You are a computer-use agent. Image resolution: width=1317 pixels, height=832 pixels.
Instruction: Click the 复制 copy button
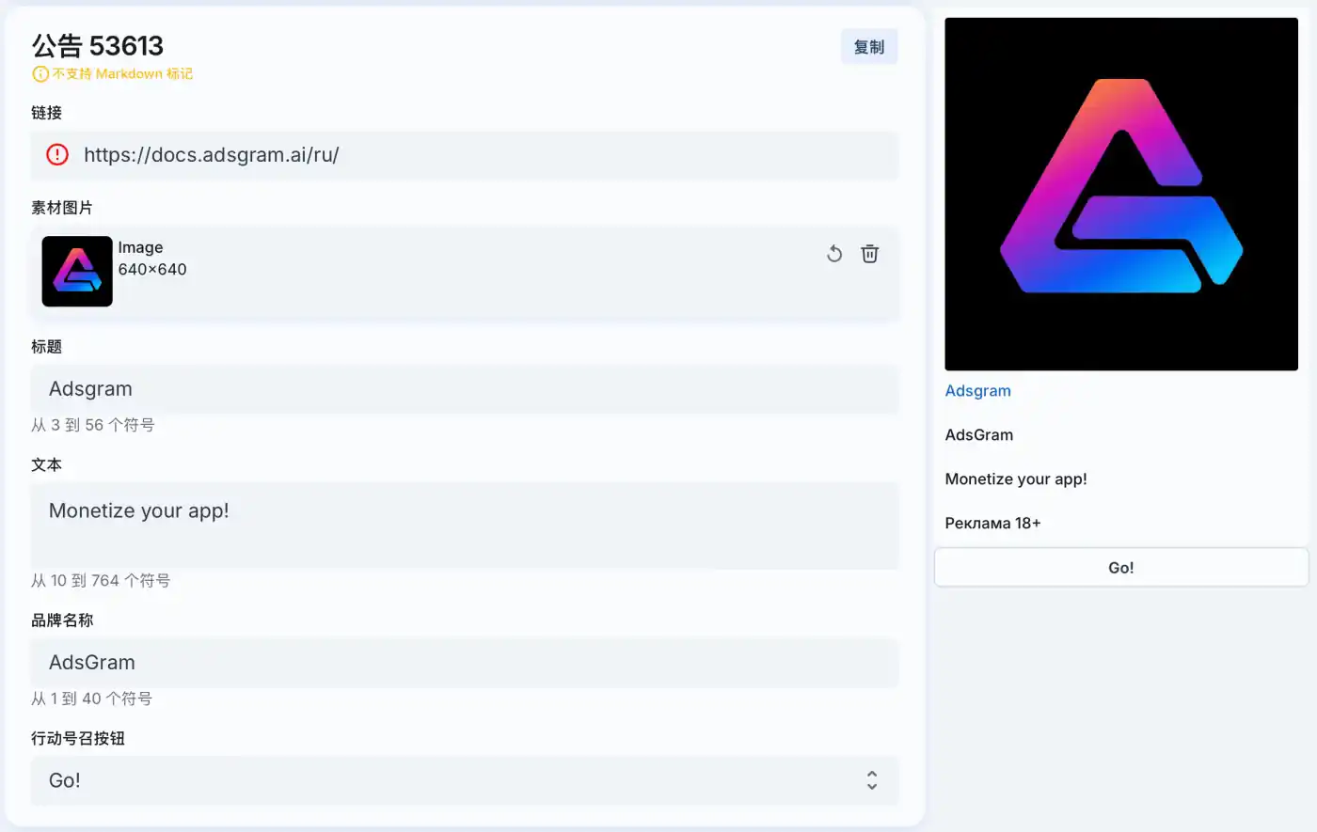[869, 47]
